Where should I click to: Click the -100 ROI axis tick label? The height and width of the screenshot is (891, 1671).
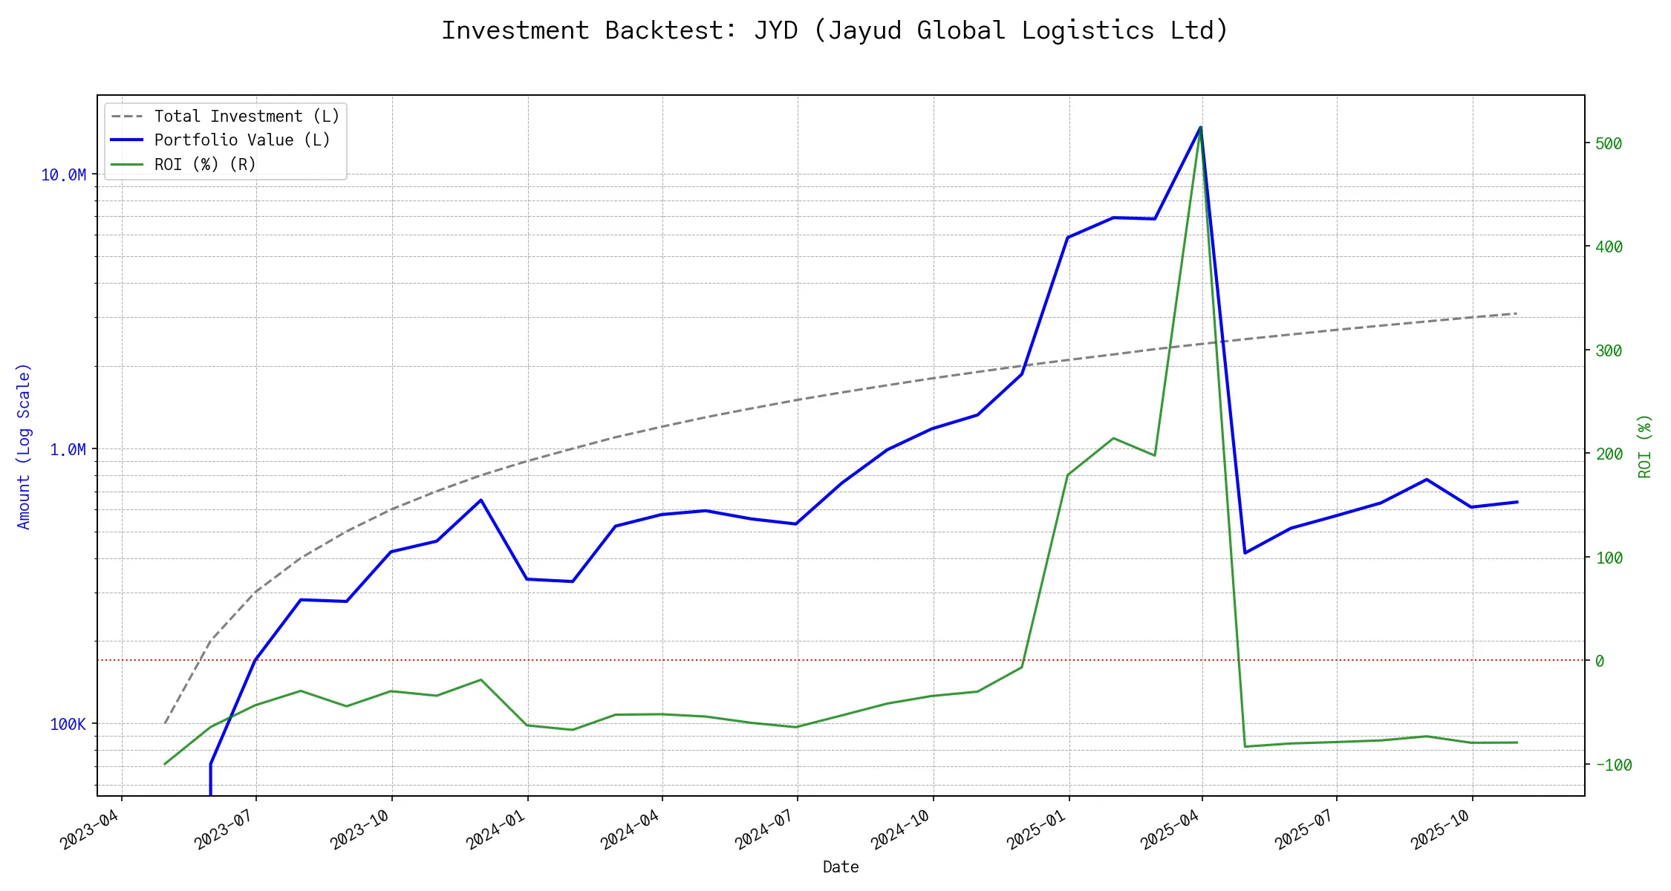coord(1613,766)
